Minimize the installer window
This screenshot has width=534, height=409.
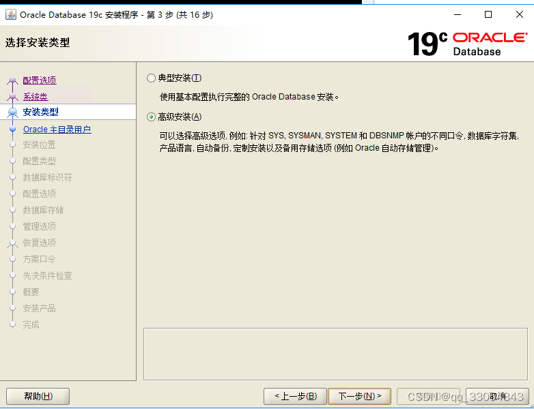[x=458, y=14]
